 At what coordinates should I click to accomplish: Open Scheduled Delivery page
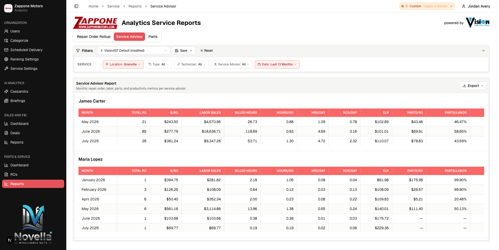[33, 50]
